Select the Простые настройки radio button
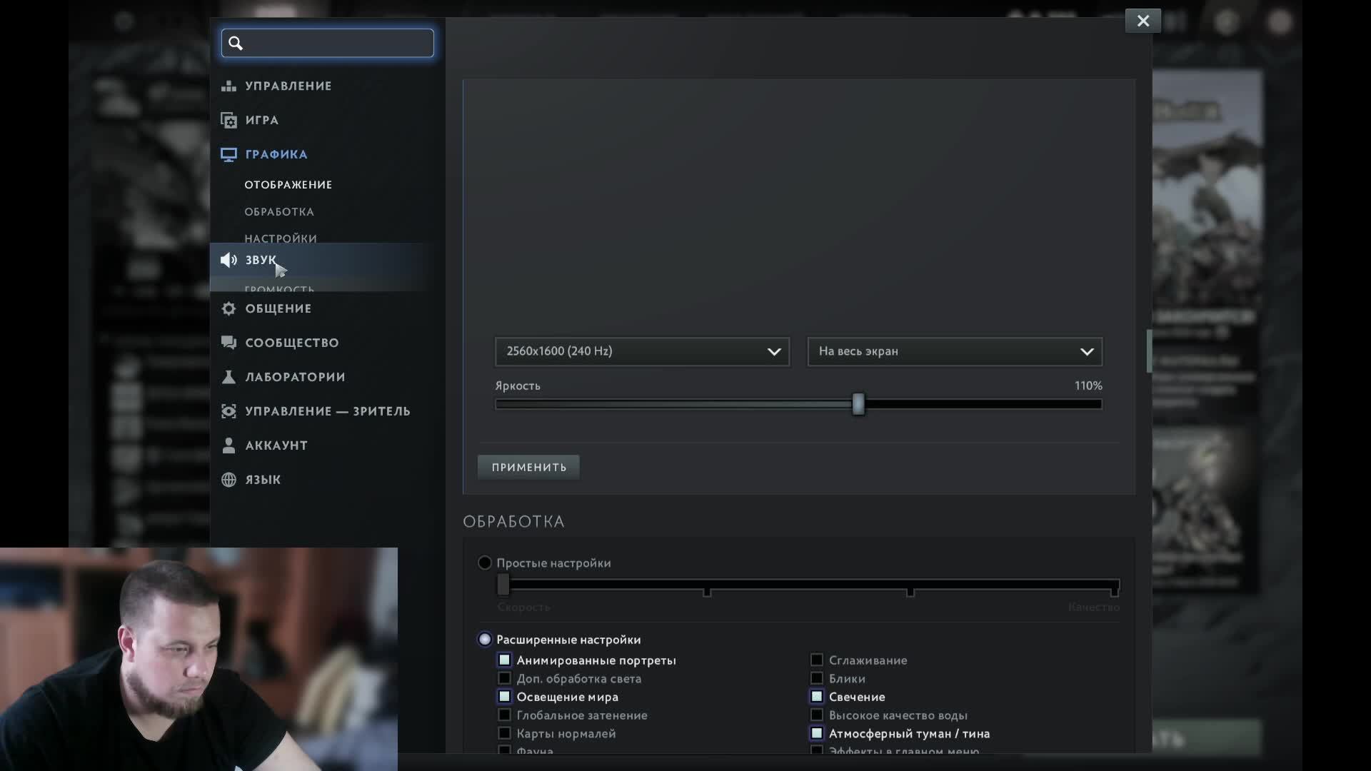 click(x=485, y=563)
